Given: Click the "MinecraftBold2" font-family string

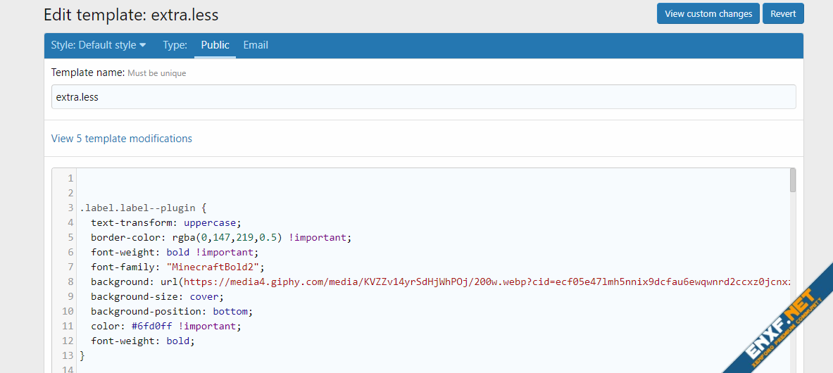Looking at the screenshot, I should point(212,267).
